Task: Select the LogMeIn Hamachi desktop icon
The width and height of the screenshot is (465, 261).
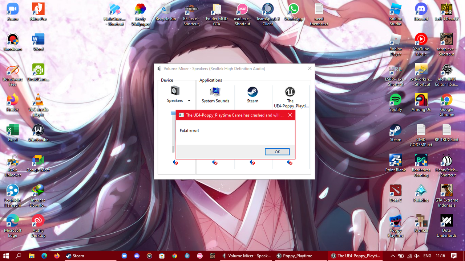Action: [13, 196]
